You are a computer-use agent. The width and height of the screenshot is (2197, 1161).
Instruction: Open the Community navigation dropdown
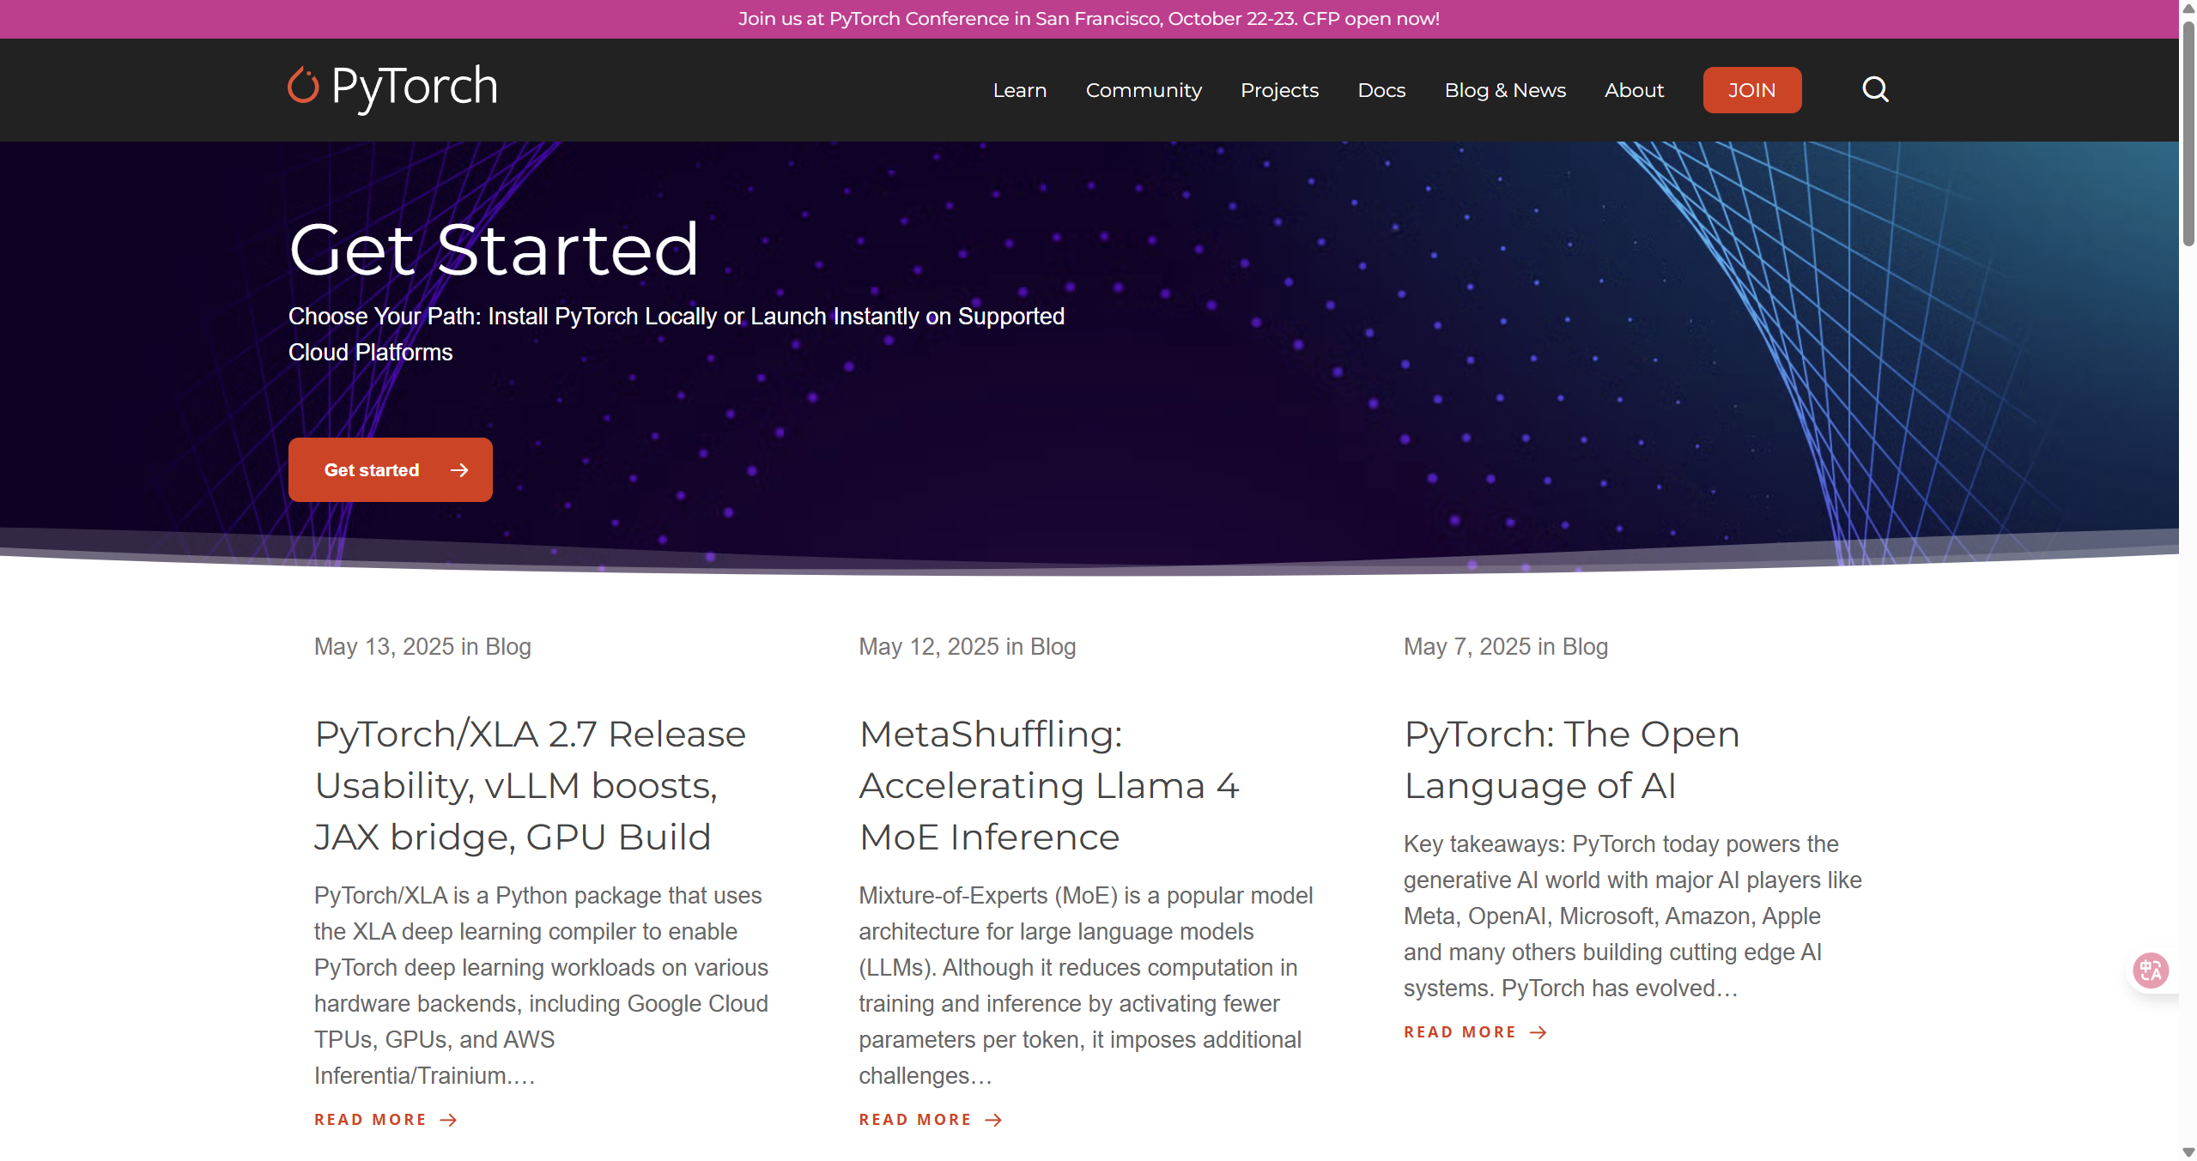click(1144, 89)
